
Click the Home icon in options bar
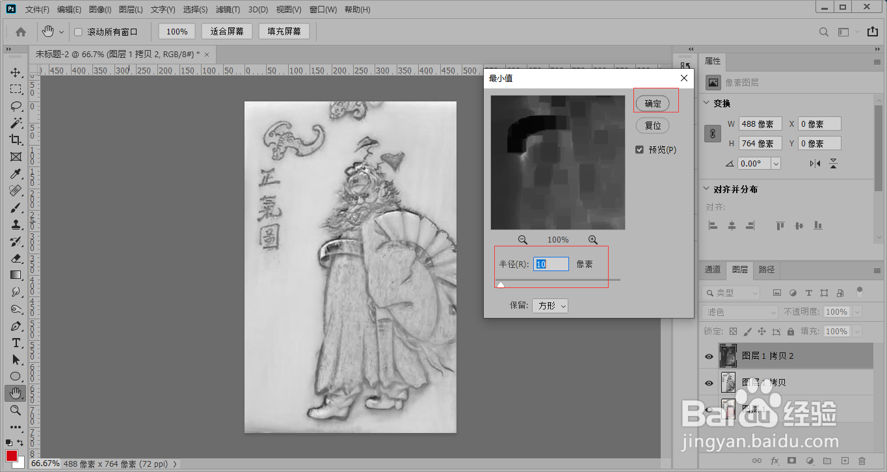point(21,31)
